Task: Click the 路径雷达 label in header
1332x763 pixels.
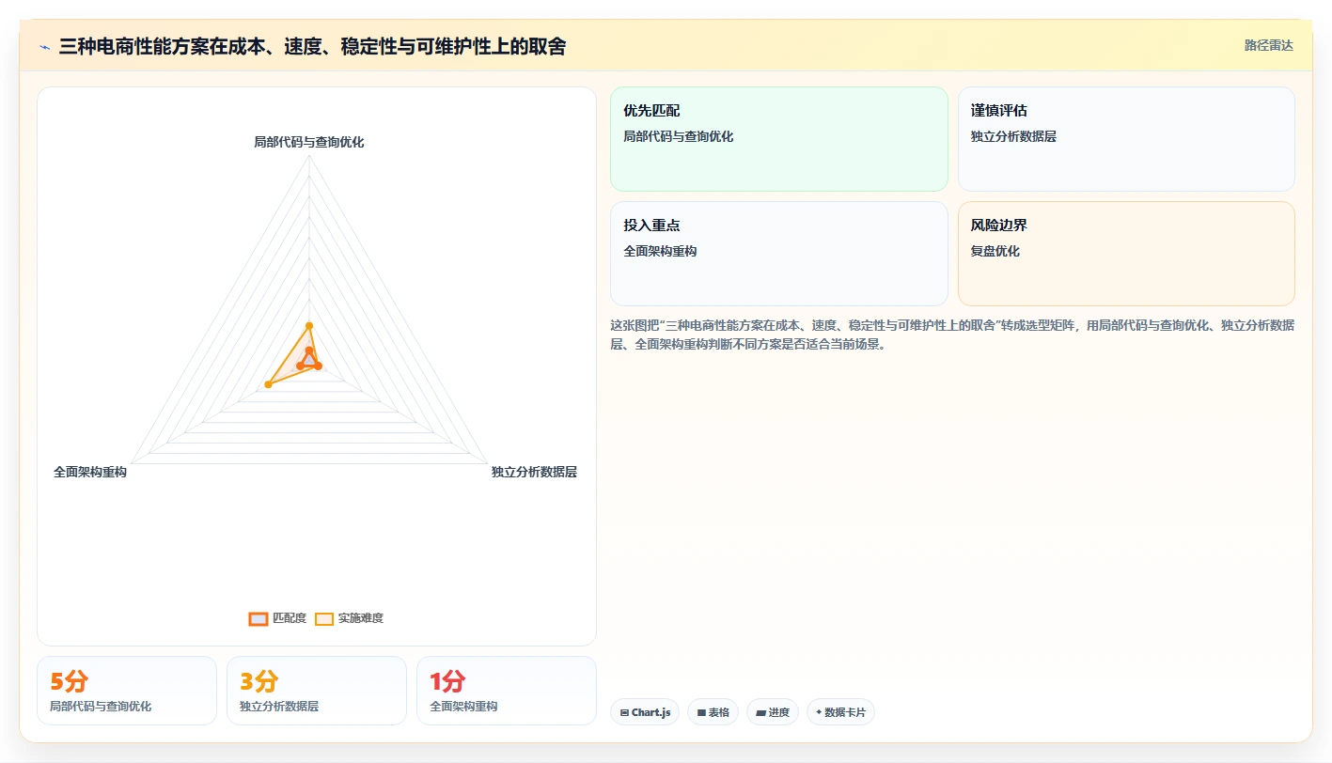Action: click(x=1268, y=45)
